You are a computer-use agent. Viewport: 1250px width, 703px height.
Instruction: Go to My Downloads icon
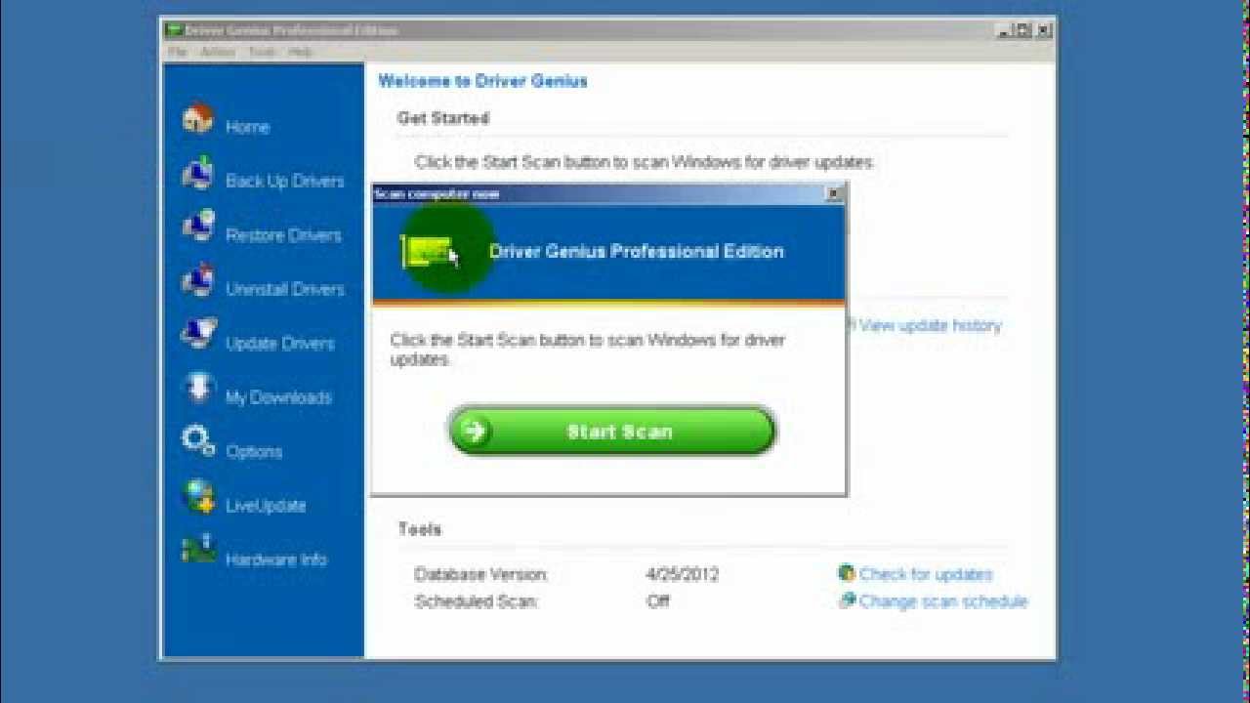(x=198, y=389)
